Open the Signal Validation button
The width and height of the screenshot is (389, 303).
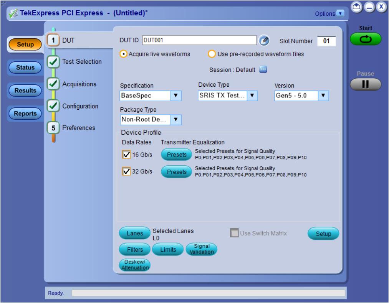(x=202, y=249)
